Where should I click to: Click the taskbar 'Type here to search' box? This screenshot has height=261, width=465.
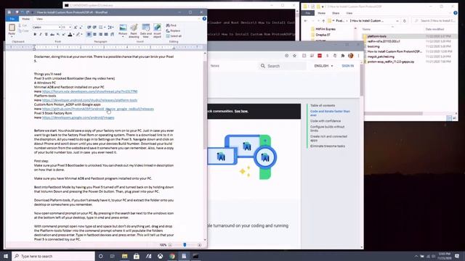click(x=53, y=256)
